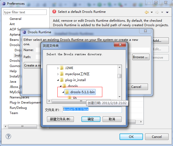This screenshot has width=173, height=146.
Task: Click the 新建文件夹 new folder button
Action: click(x=61, y=119)
